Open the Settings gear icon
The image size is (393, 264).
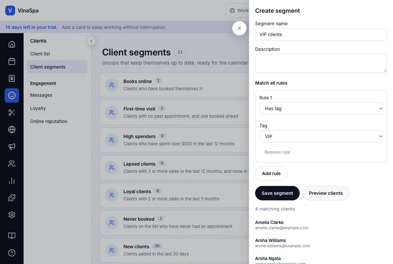12,215
